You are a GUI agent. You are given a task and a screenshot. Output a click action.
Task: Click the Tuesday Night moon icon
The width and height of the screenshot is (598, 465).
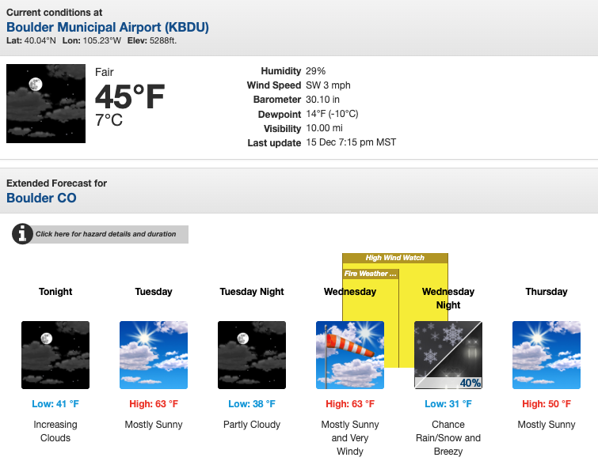pyautogui.click(x=252, y=354)
